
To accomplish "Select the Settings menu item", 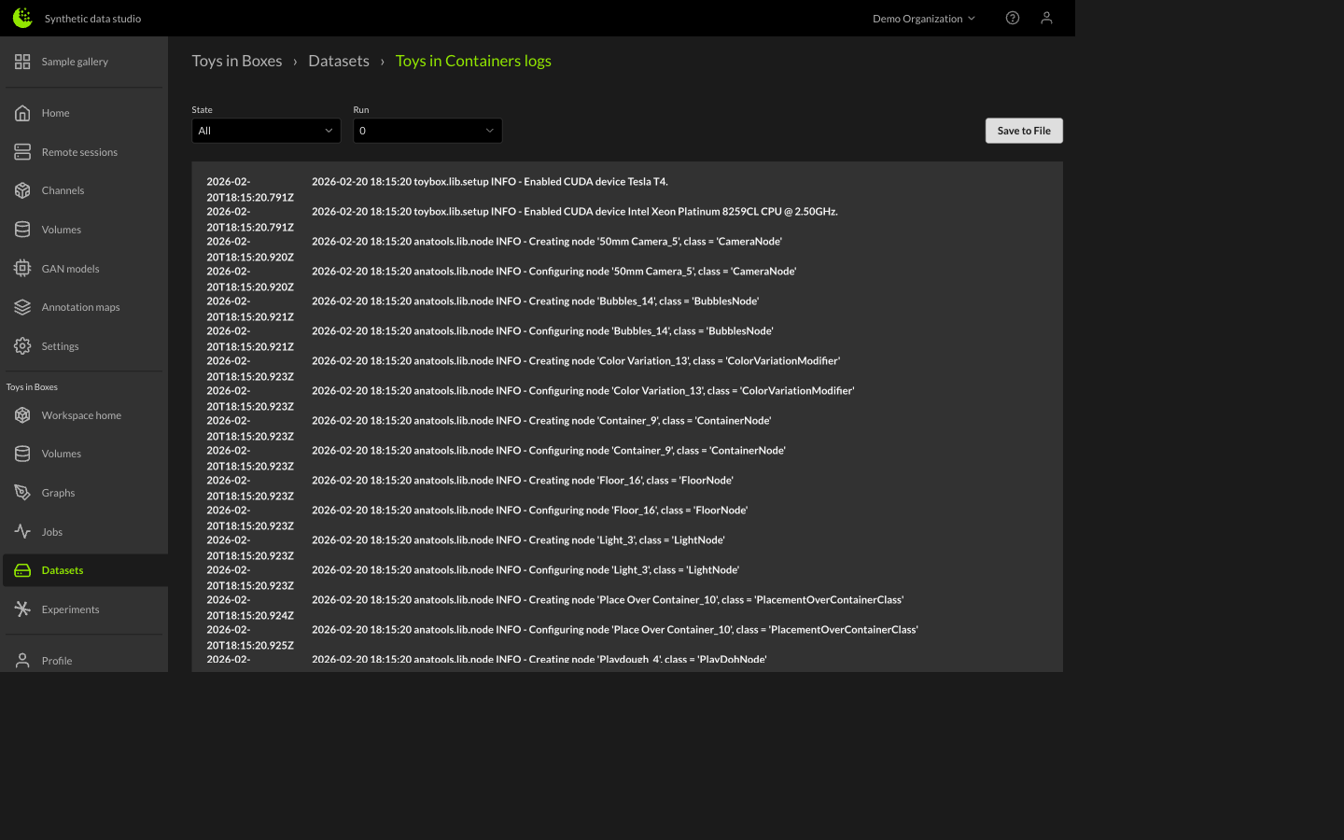I will pyautogui.click(x=60, y=345).
